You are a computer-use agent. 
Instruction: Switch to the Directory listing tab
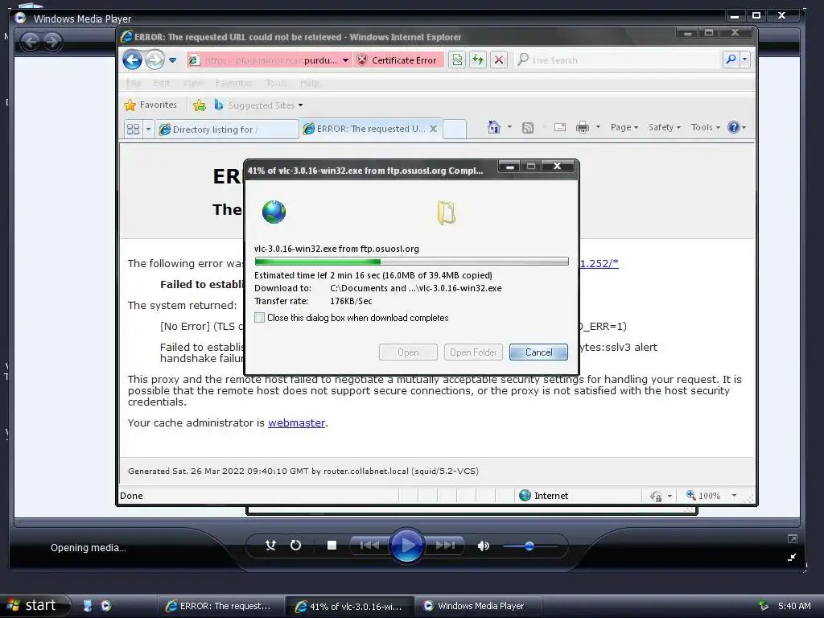226,130
